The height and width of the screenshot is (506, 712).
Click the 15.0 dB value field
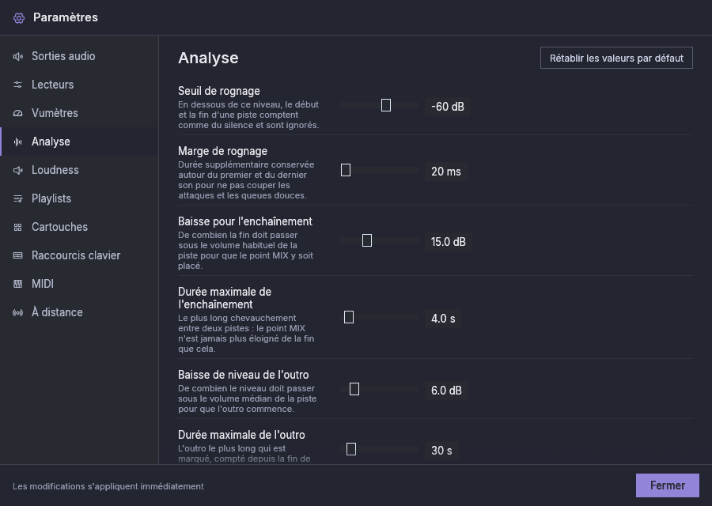coord(449,242)
